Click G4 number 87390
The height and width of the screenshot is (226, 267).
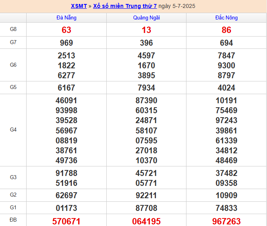(x=146, y=100)
